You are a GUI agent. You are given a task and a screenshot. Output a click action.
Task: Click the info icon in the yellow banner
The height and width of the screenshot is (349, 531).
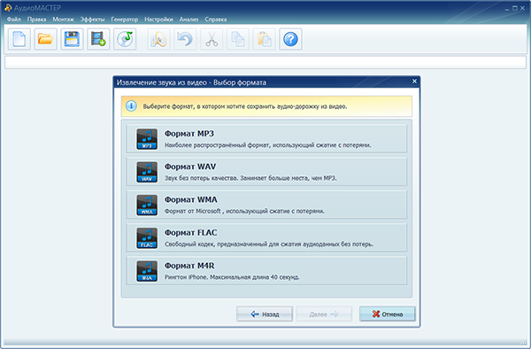click(x=131, y=106)
